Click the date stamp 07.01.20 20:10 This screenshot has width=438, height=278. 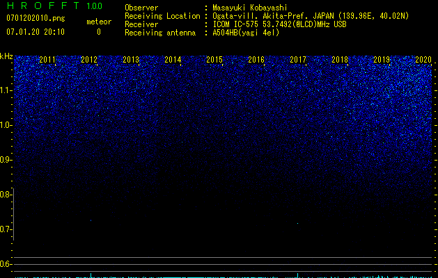pos(36,32)
